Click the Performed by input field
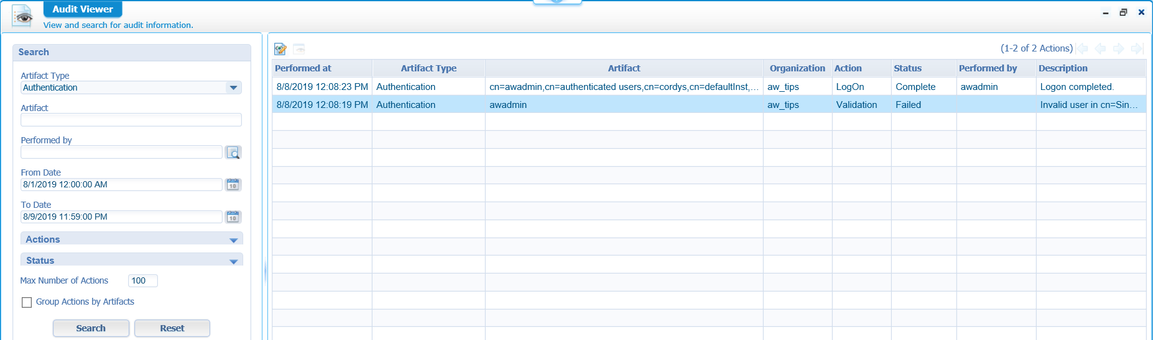 121,152
